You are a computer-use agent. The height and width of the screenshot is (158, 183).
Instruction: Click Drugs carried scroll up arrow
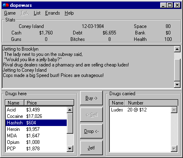tap(174, 110)
